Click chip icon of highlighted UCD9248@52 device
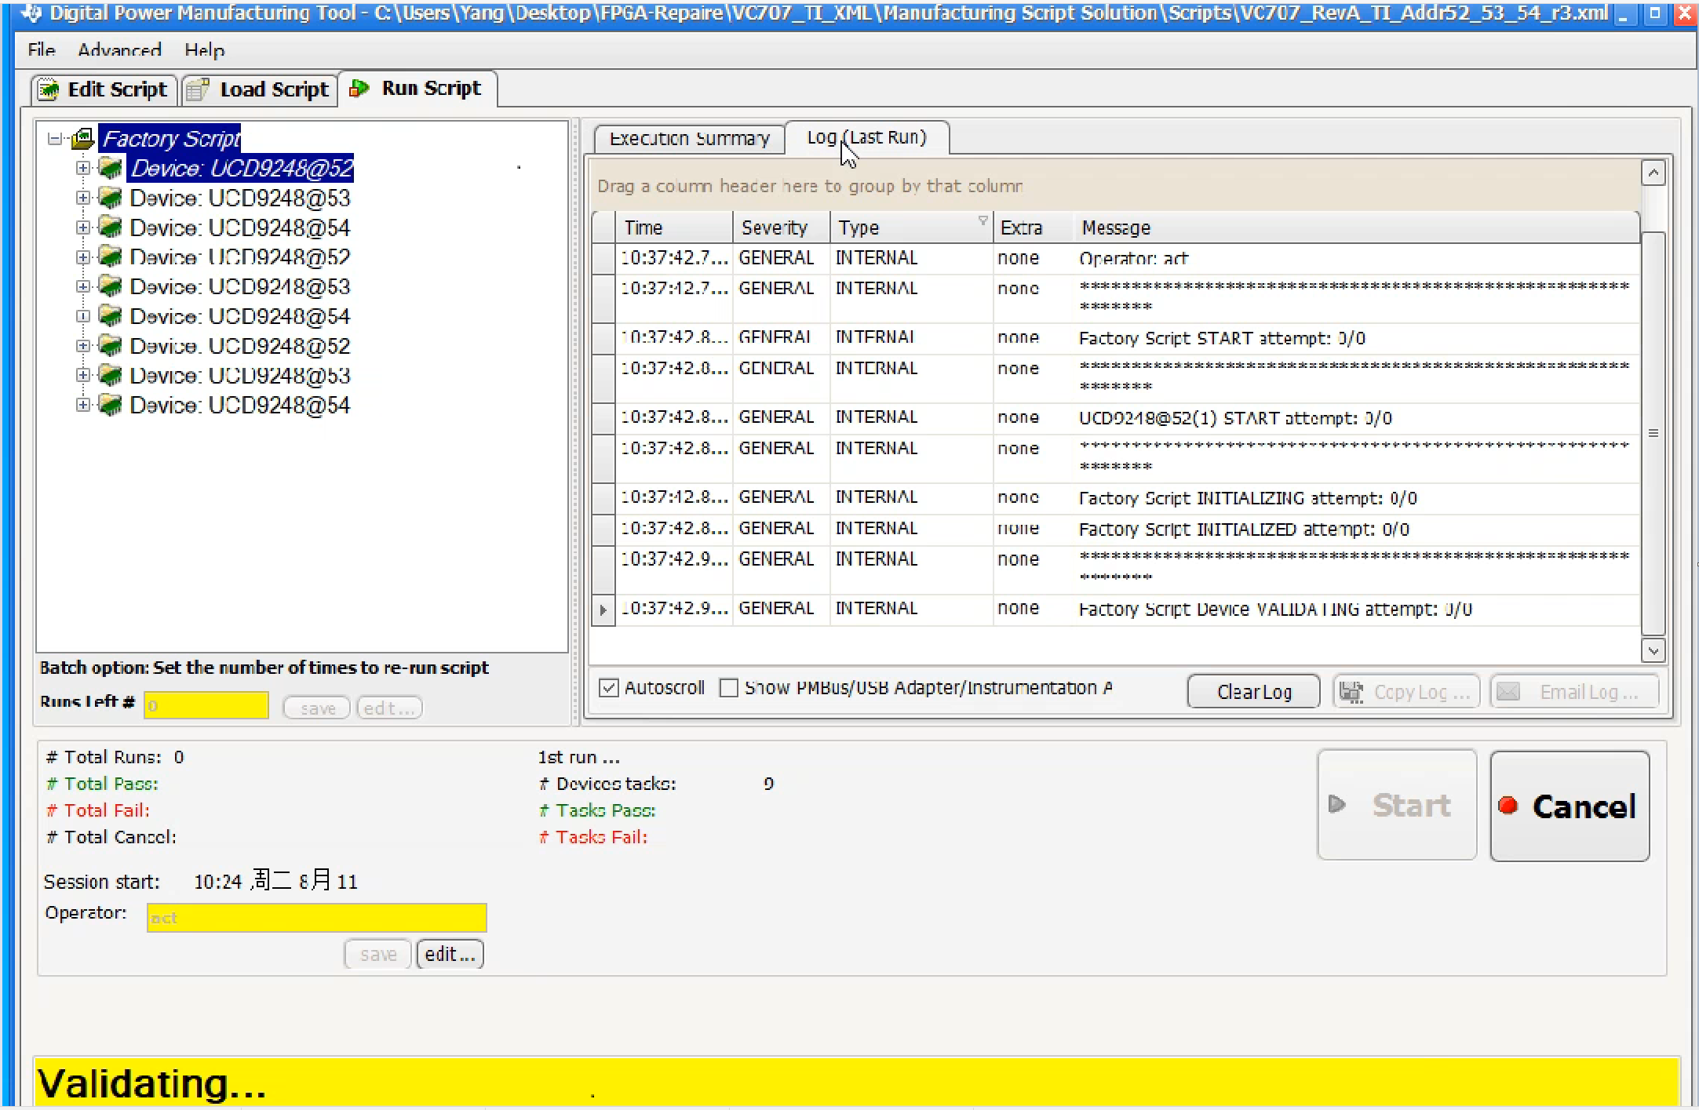1699x1110 pixels. (111, 168)
